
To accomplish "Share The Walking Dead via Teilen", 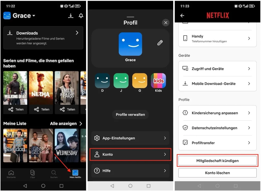I will pyautogui.click(x=16, y=109).
